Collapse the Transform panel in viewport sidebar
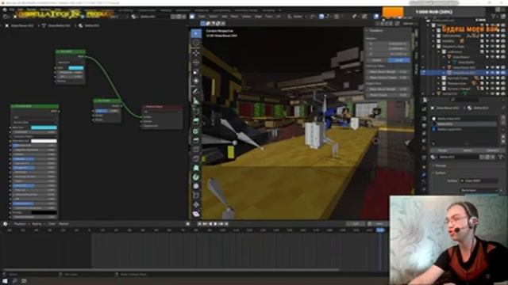 (x=375, y=31)
